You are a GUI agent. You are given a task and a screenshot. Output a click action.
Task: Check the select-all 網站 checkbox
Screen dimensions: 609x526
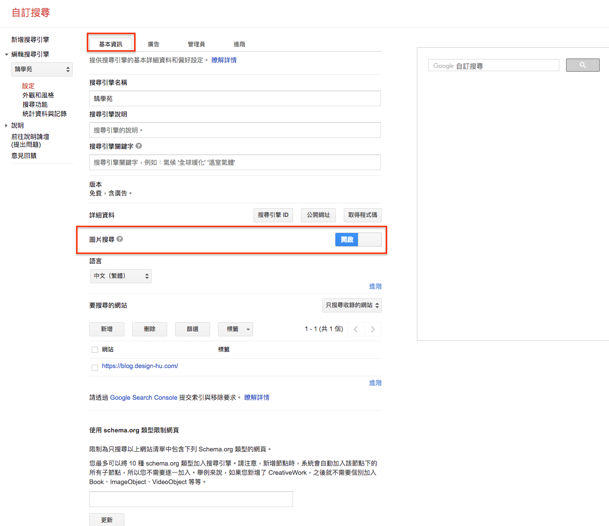click(x=95, y=350)
